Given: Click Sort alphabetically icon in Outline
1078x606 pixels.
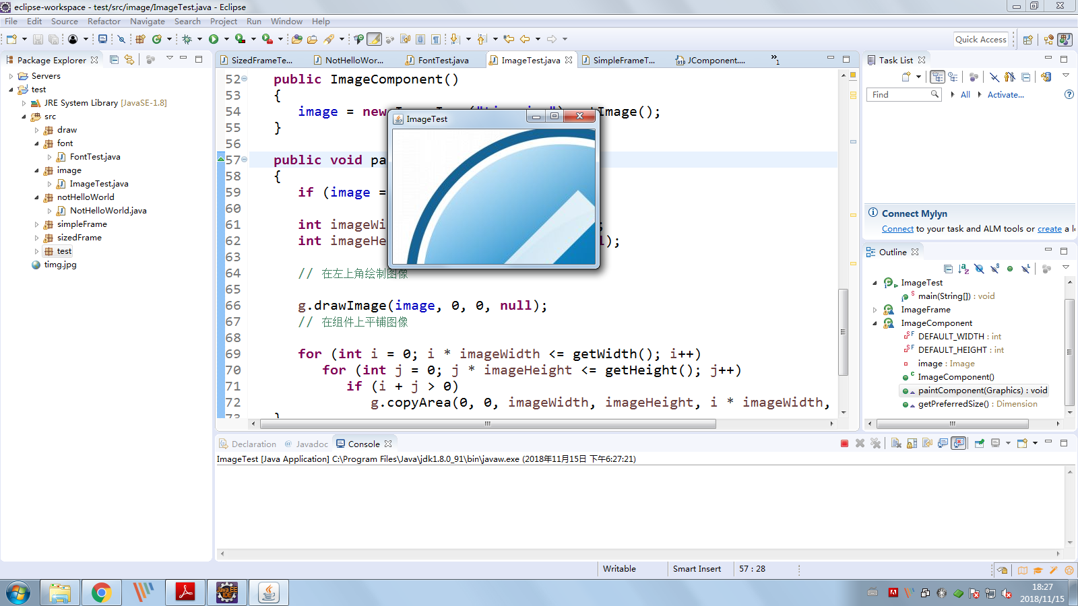Looking at the screenshot, I should [963, 269].
